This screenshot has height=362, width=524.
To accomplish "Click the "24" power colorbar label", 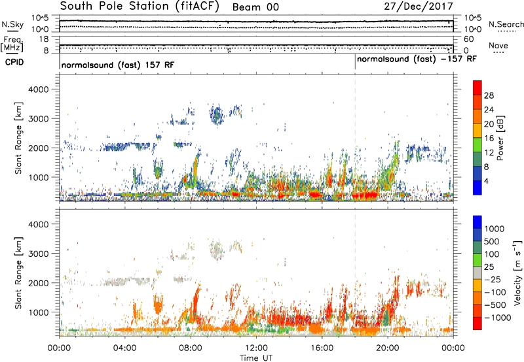I will point(489,110).
